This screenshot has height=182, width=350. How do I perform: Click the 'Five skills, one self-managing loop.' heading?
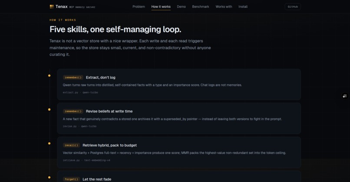[x=116, y=29]
